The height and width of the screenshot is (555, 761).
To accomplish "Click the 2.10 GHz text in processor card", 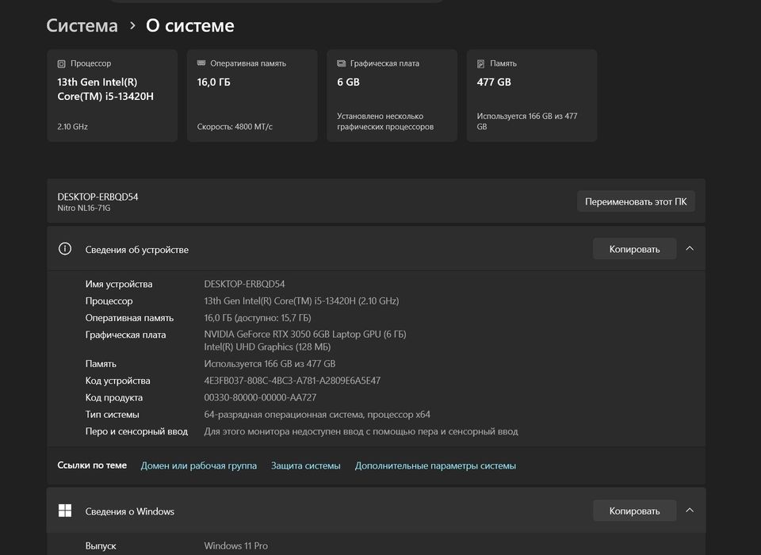I will point(72,127).
